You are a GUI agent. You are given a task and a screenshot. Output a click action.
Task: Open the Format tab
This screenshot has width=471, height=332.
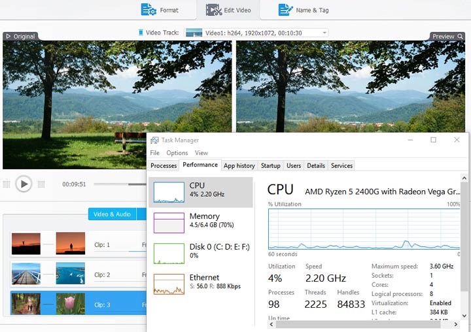[160, 10]
